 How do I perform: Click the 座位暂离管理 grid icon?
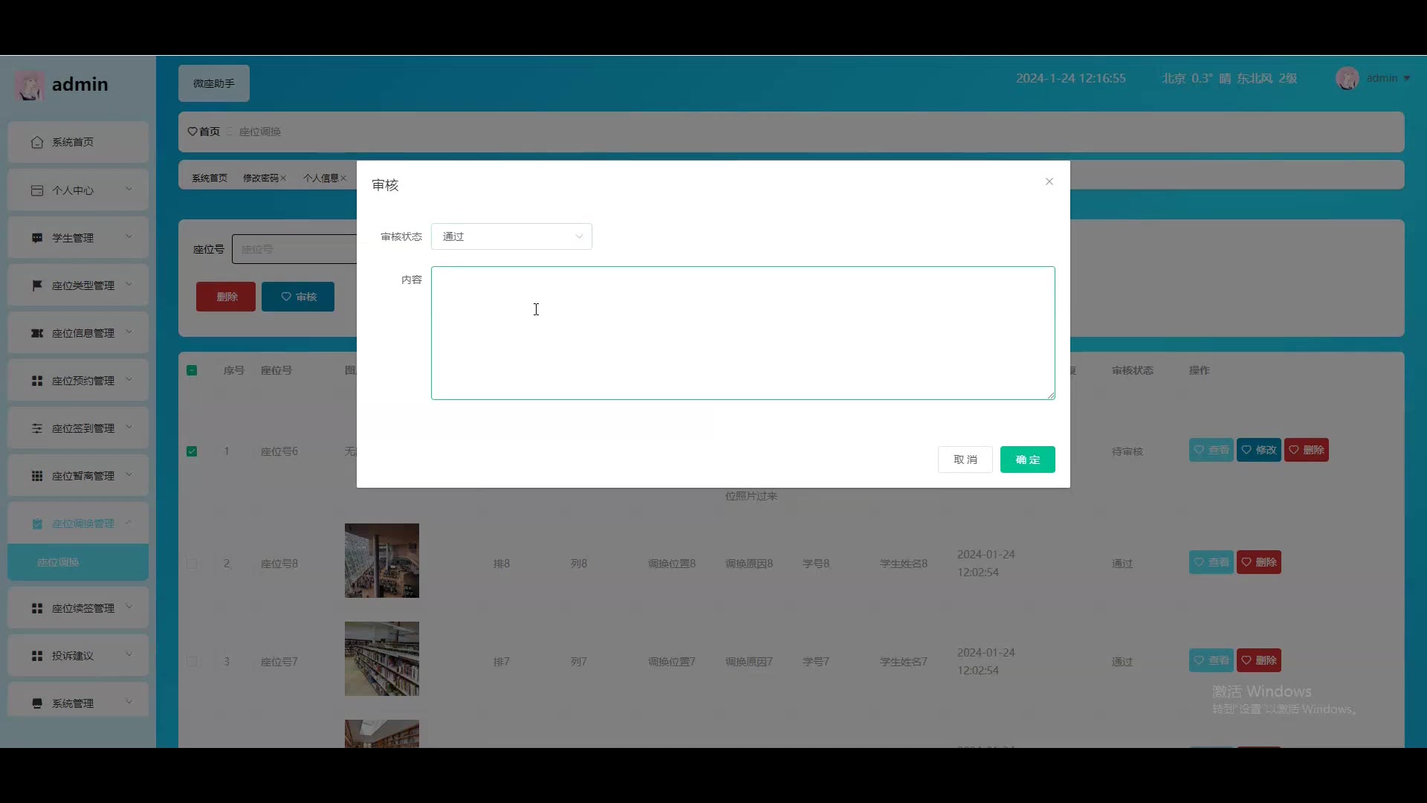click(x=37, y=476)
